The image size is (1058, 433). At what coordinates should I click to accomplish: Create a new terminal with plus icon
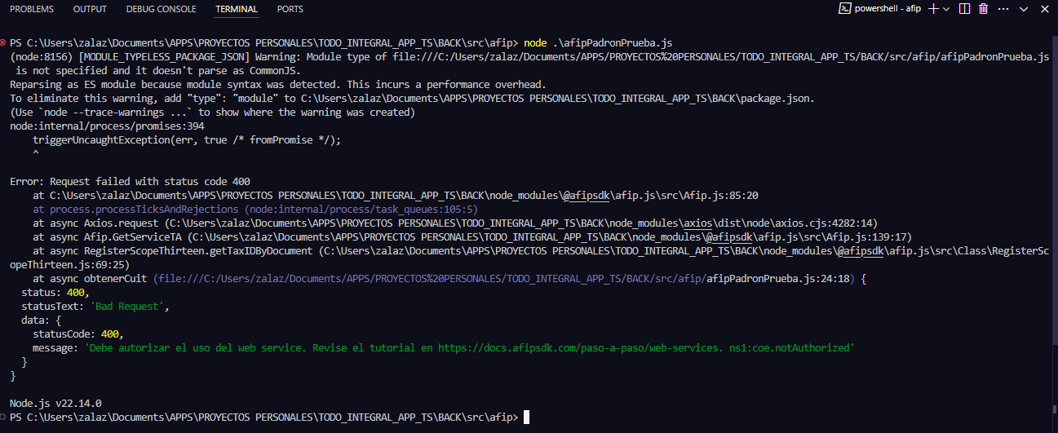[x=933, y=9]
